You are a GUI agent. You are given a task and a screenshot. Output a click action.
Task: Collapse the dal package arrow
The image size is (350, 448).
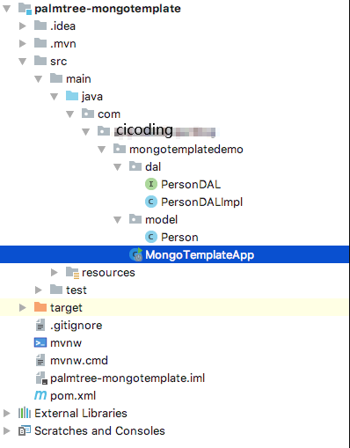point(118,167)
